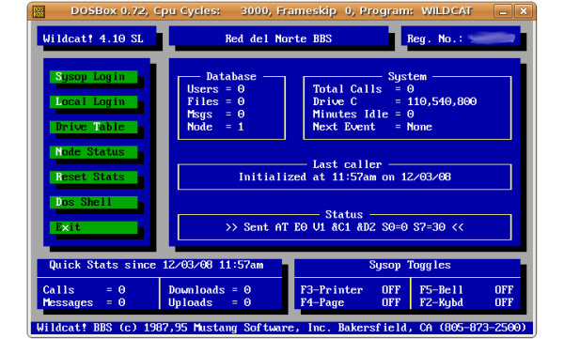Toggle the F2-Kybd setting

tap(466, 302)
